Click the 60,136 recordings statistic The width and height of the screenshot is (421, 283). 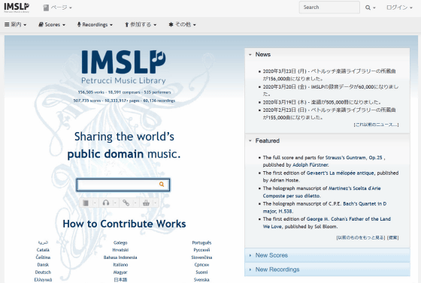(159, 101)
